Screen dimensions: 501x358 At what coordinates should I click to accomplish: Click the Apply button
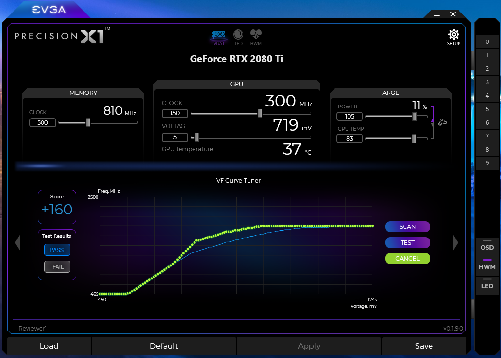(x=309, y=346)
